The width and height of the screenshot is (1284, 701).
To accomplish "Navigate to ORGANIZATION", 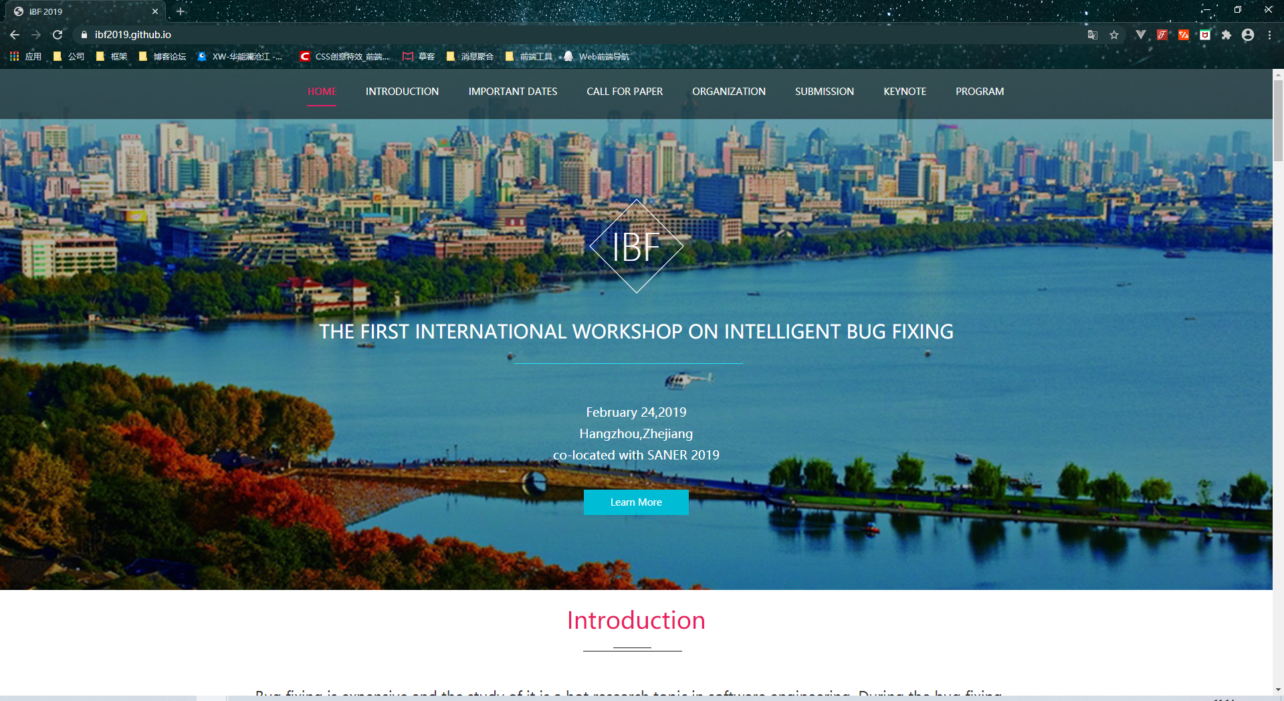I will pos(729,92).
